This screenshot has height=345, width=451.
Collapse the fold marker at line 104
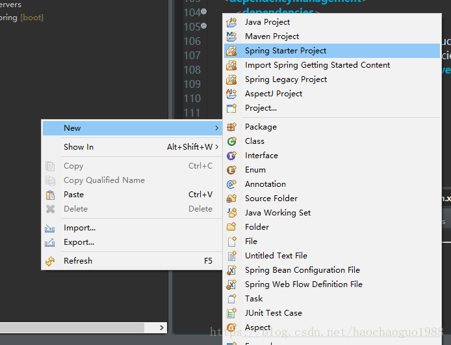[203, 12]
